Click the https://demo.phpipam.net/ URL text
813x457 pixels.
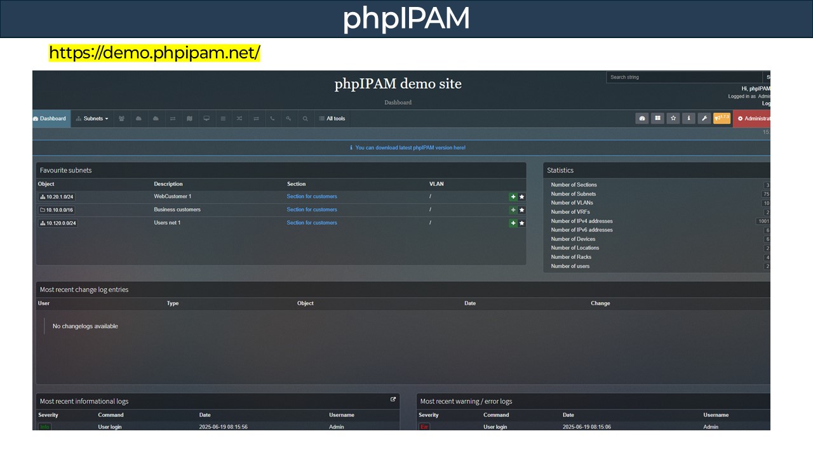(154, 53)
